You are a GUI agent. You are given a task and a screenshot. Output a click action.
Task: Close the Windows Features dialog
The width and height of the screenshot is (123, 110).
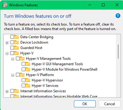point(117,5)
